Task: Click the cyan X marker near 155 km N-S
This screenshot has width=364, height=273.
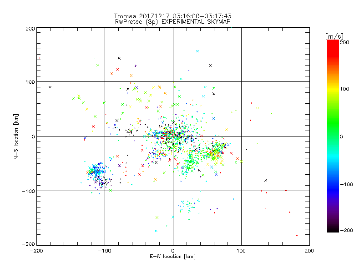Action: click(x=197, y=51)
